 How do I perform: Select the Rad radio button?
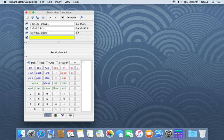[38, 63]
